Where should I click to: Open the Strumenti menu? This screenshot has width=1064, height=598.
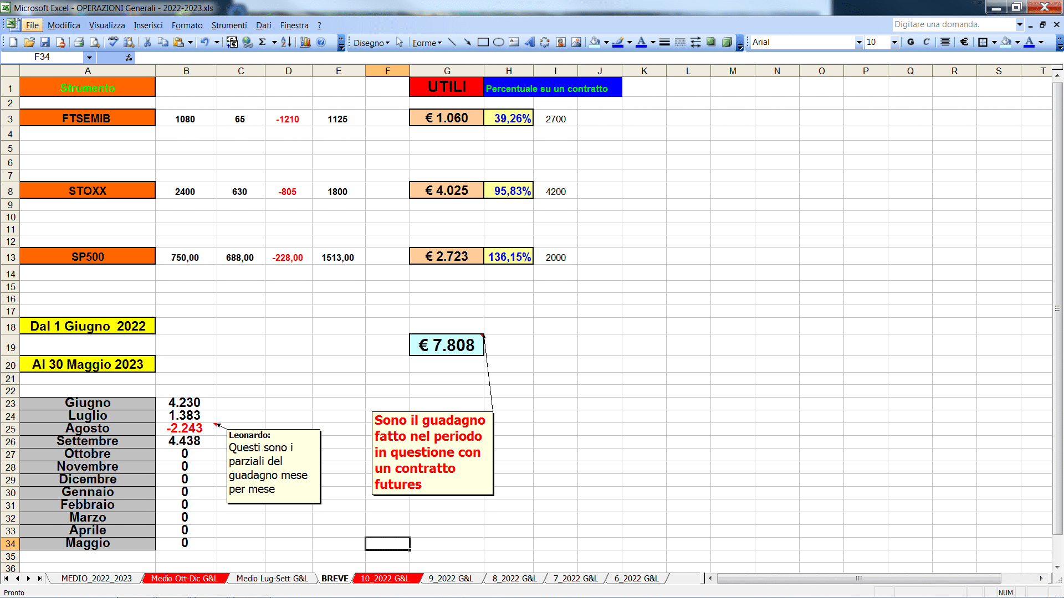229,25
